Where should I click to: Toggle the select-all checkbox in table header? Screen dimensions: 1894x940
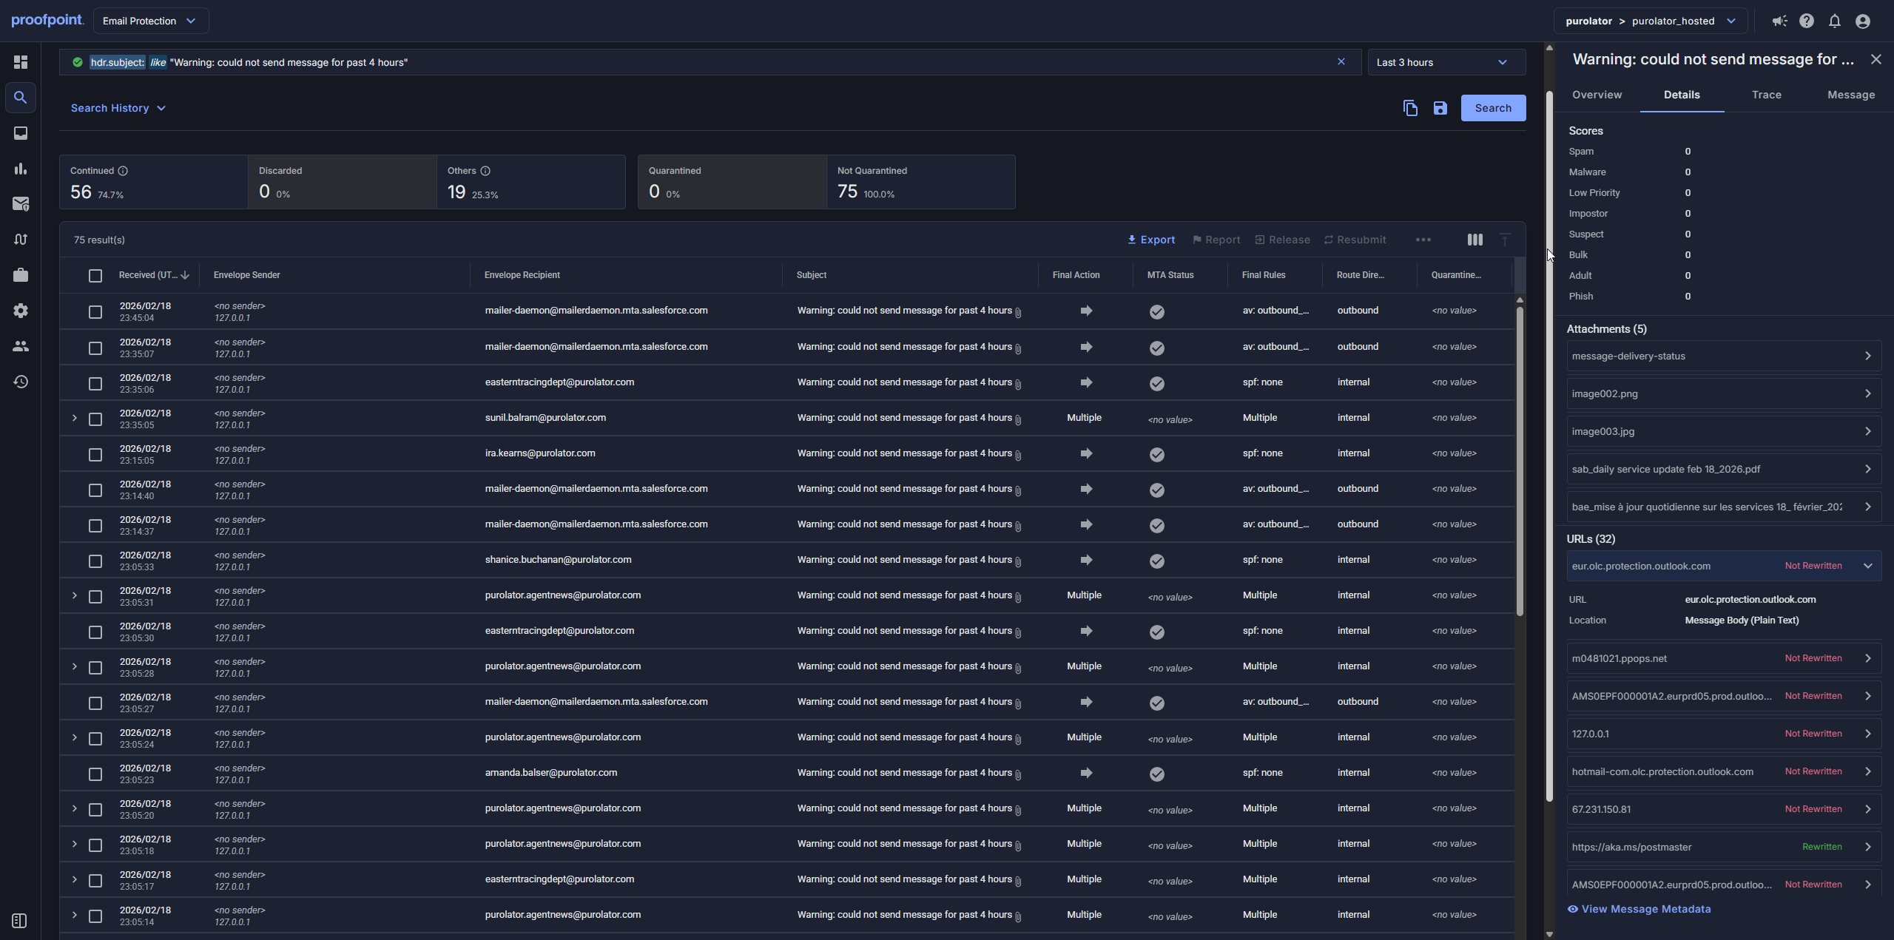[x=95, y=275]
